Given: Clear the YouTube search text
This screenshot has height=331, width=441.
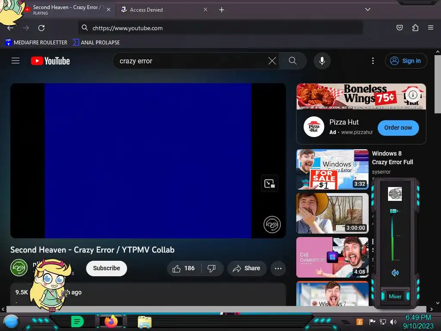Looking at the screenshot, I should tap(272, 61).
